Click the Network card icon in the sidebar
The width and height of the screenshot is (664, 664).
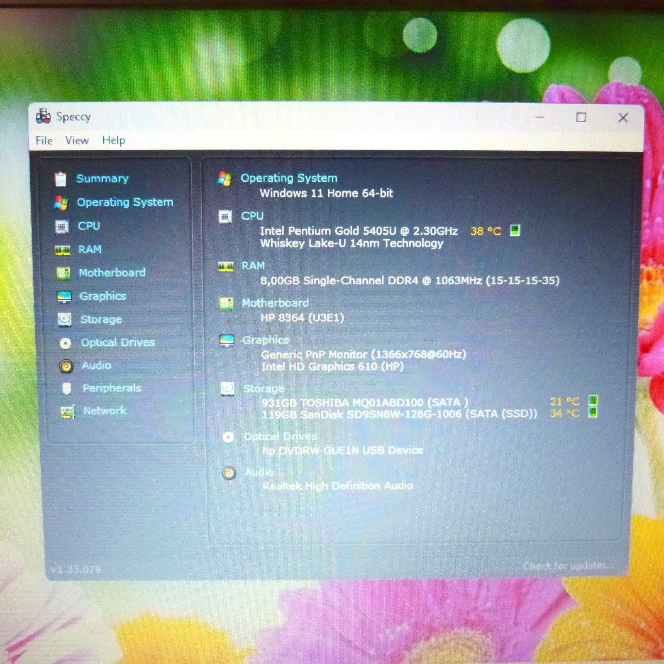[68, 411]
